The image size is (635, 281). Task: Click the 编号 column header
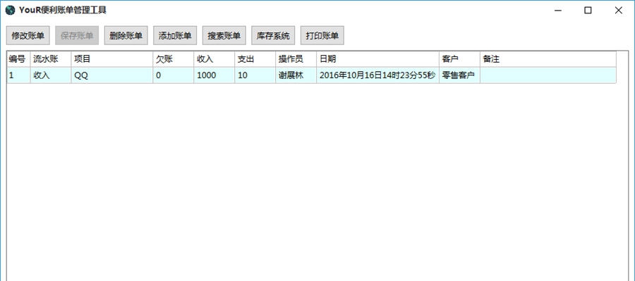(18, 59)
